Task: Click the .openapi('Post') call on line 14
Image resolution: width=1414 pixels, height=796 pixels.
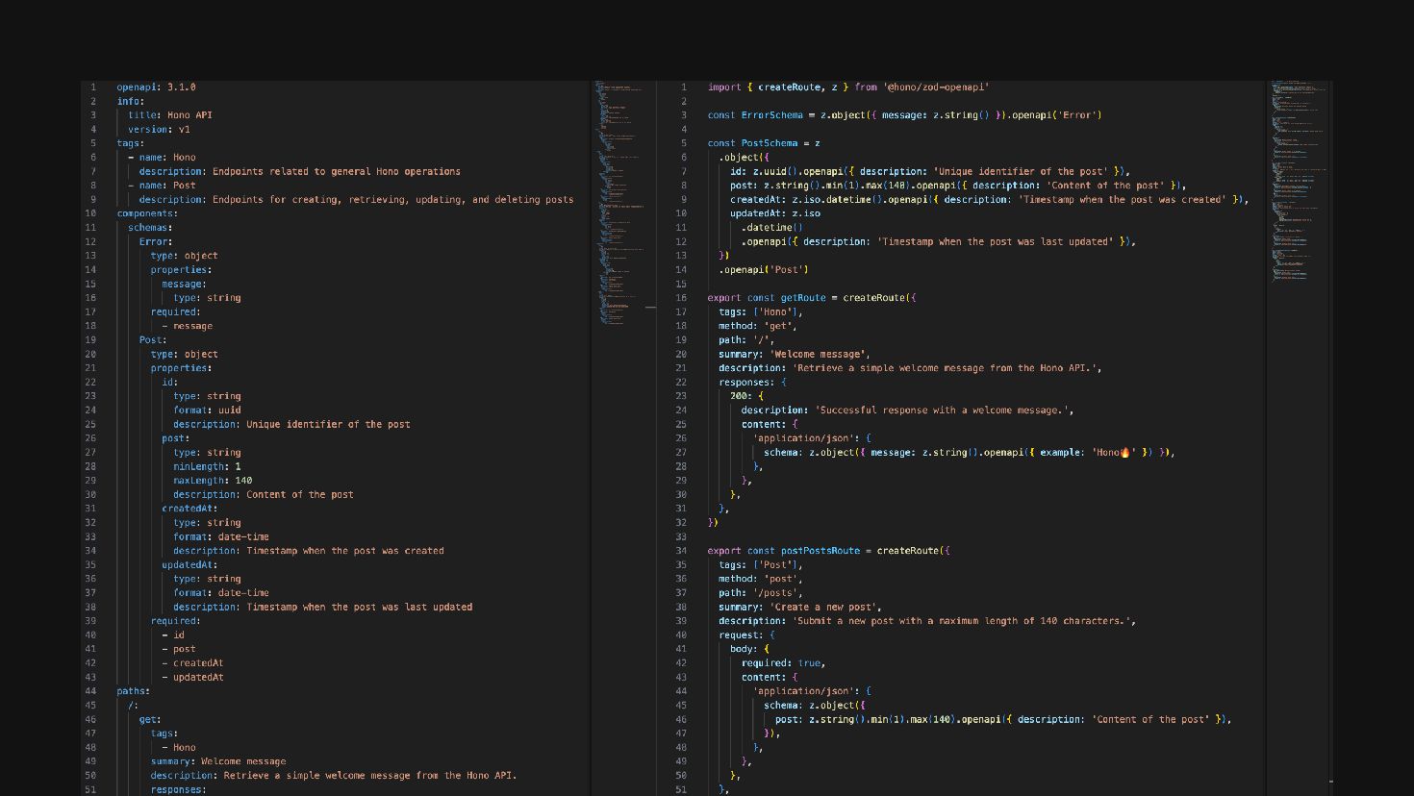Action: pyautogui.click(x=764, y=270)
